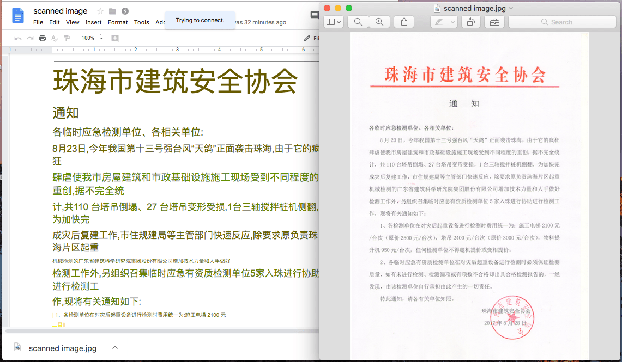Open highlight color dropdown arrow
Viewport: 622px width, 362px height.
tap(452, 22)
